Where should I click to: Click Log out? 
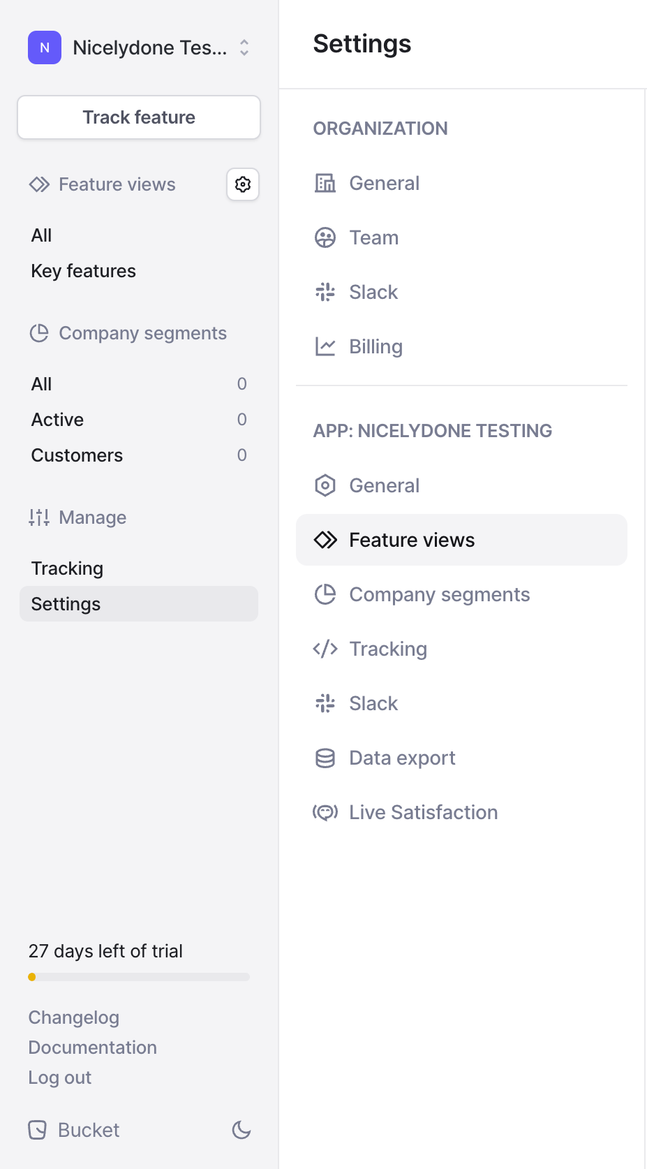pos(60,1078)
